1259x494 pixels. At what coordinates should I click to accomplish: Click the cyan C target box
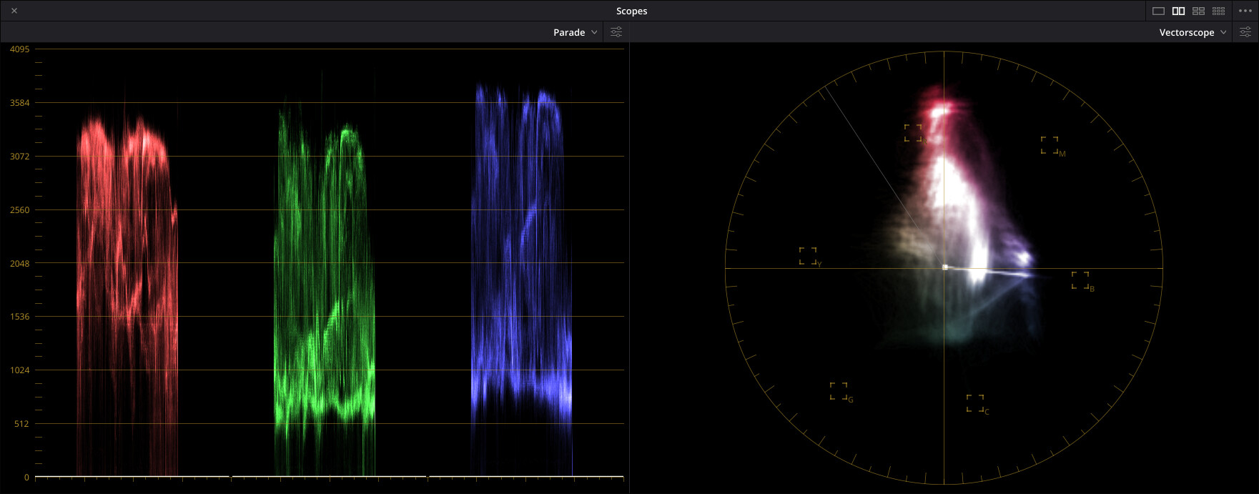pyautogui.click(x=974, y=402)
